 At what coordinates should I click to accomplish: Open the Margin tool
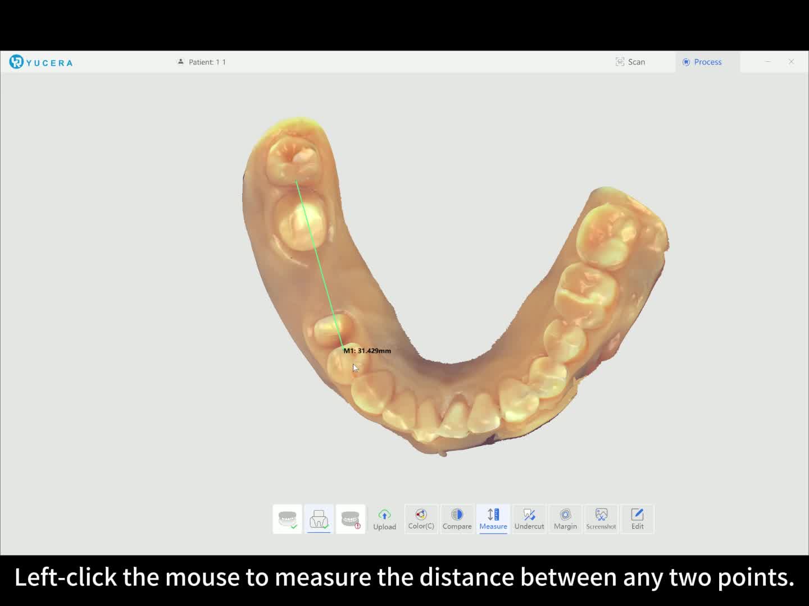565,519
